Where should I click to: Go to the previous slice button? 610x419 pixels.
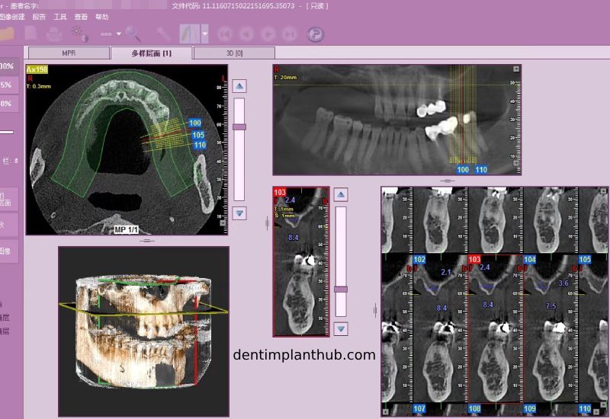pyautogui.click(x=246, y=34)
